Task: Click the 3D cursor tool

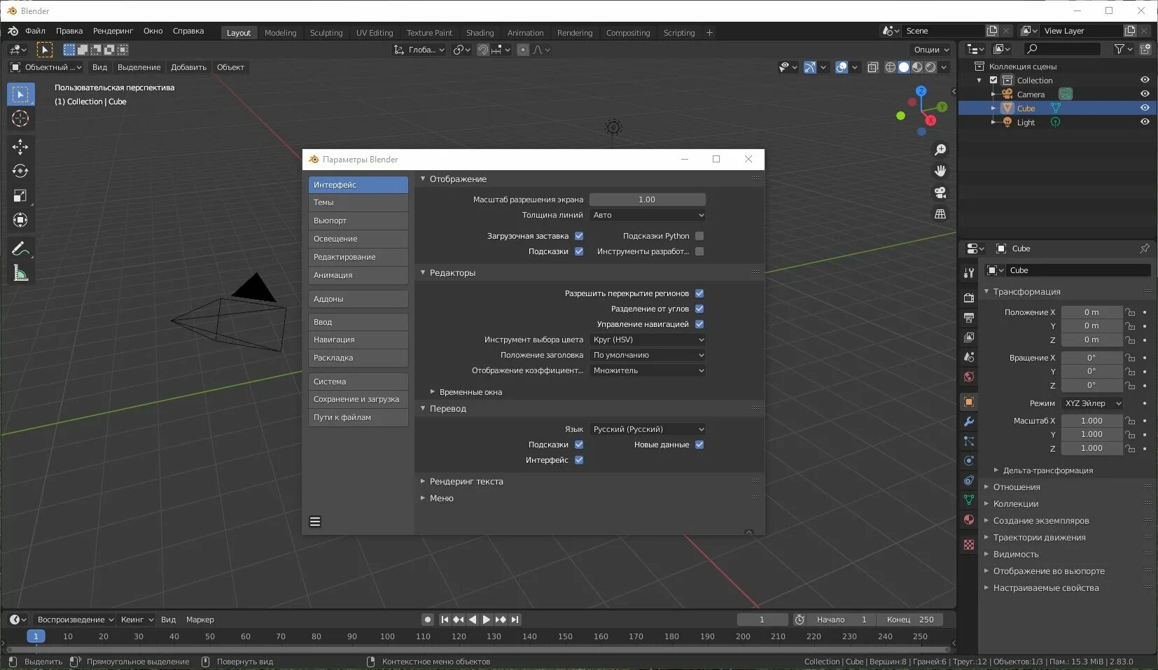Action: click(x=20, y=118)
